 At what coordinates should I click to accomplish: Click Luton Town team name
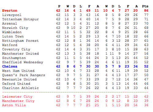[x=13, y=36]
